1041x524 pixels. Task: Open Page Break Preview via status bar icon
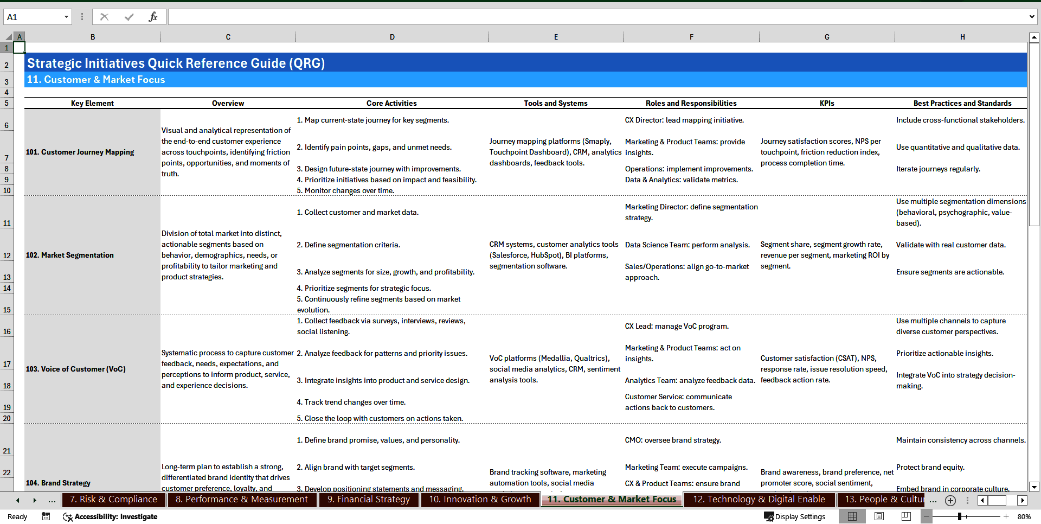point(905,516)
